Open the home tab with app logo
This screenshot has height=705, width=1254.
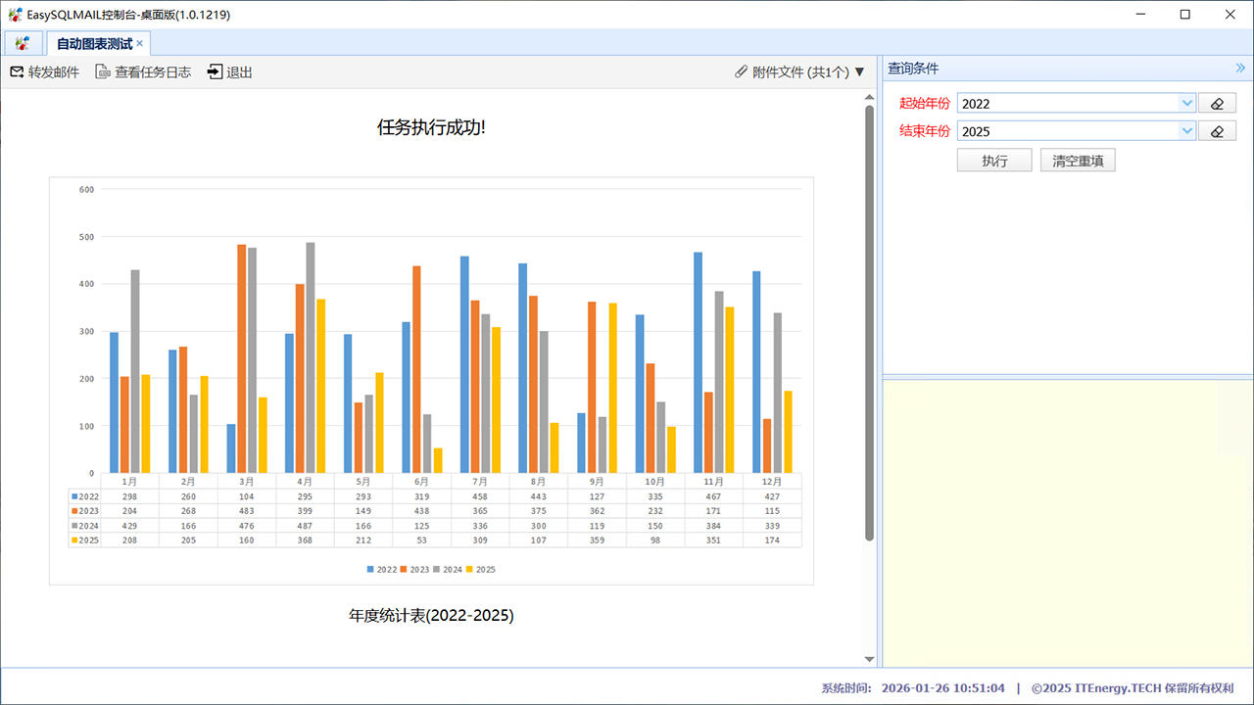coord(23,43)
